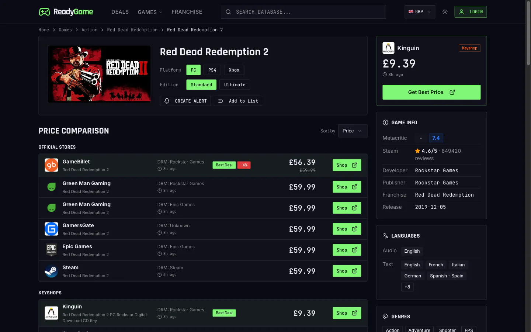Expand the +8 more text languages
Viewport: 531px width, 332px height.
pos(407,287)
